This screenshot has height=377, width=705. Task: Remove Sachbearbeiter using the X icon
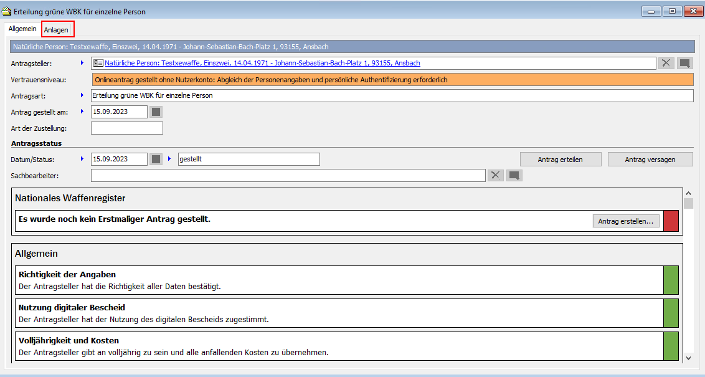[496, 176]
